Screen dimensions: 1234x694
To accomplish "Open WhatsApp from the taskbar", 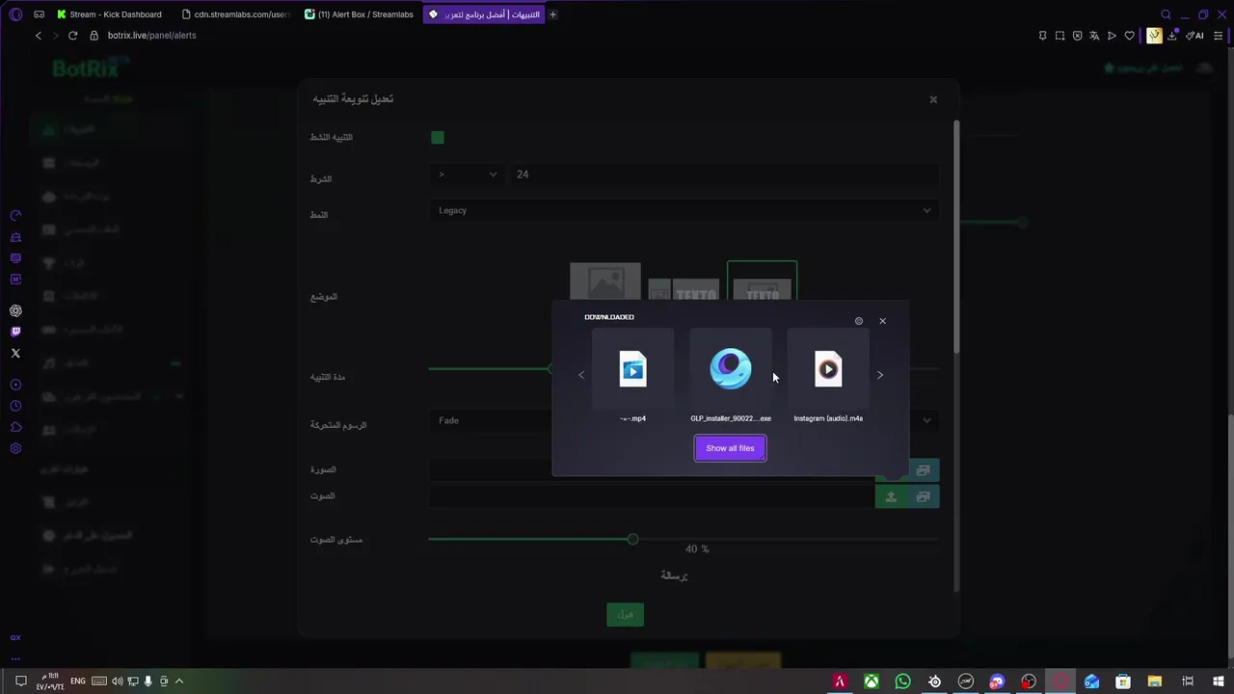I will point(902,681).
